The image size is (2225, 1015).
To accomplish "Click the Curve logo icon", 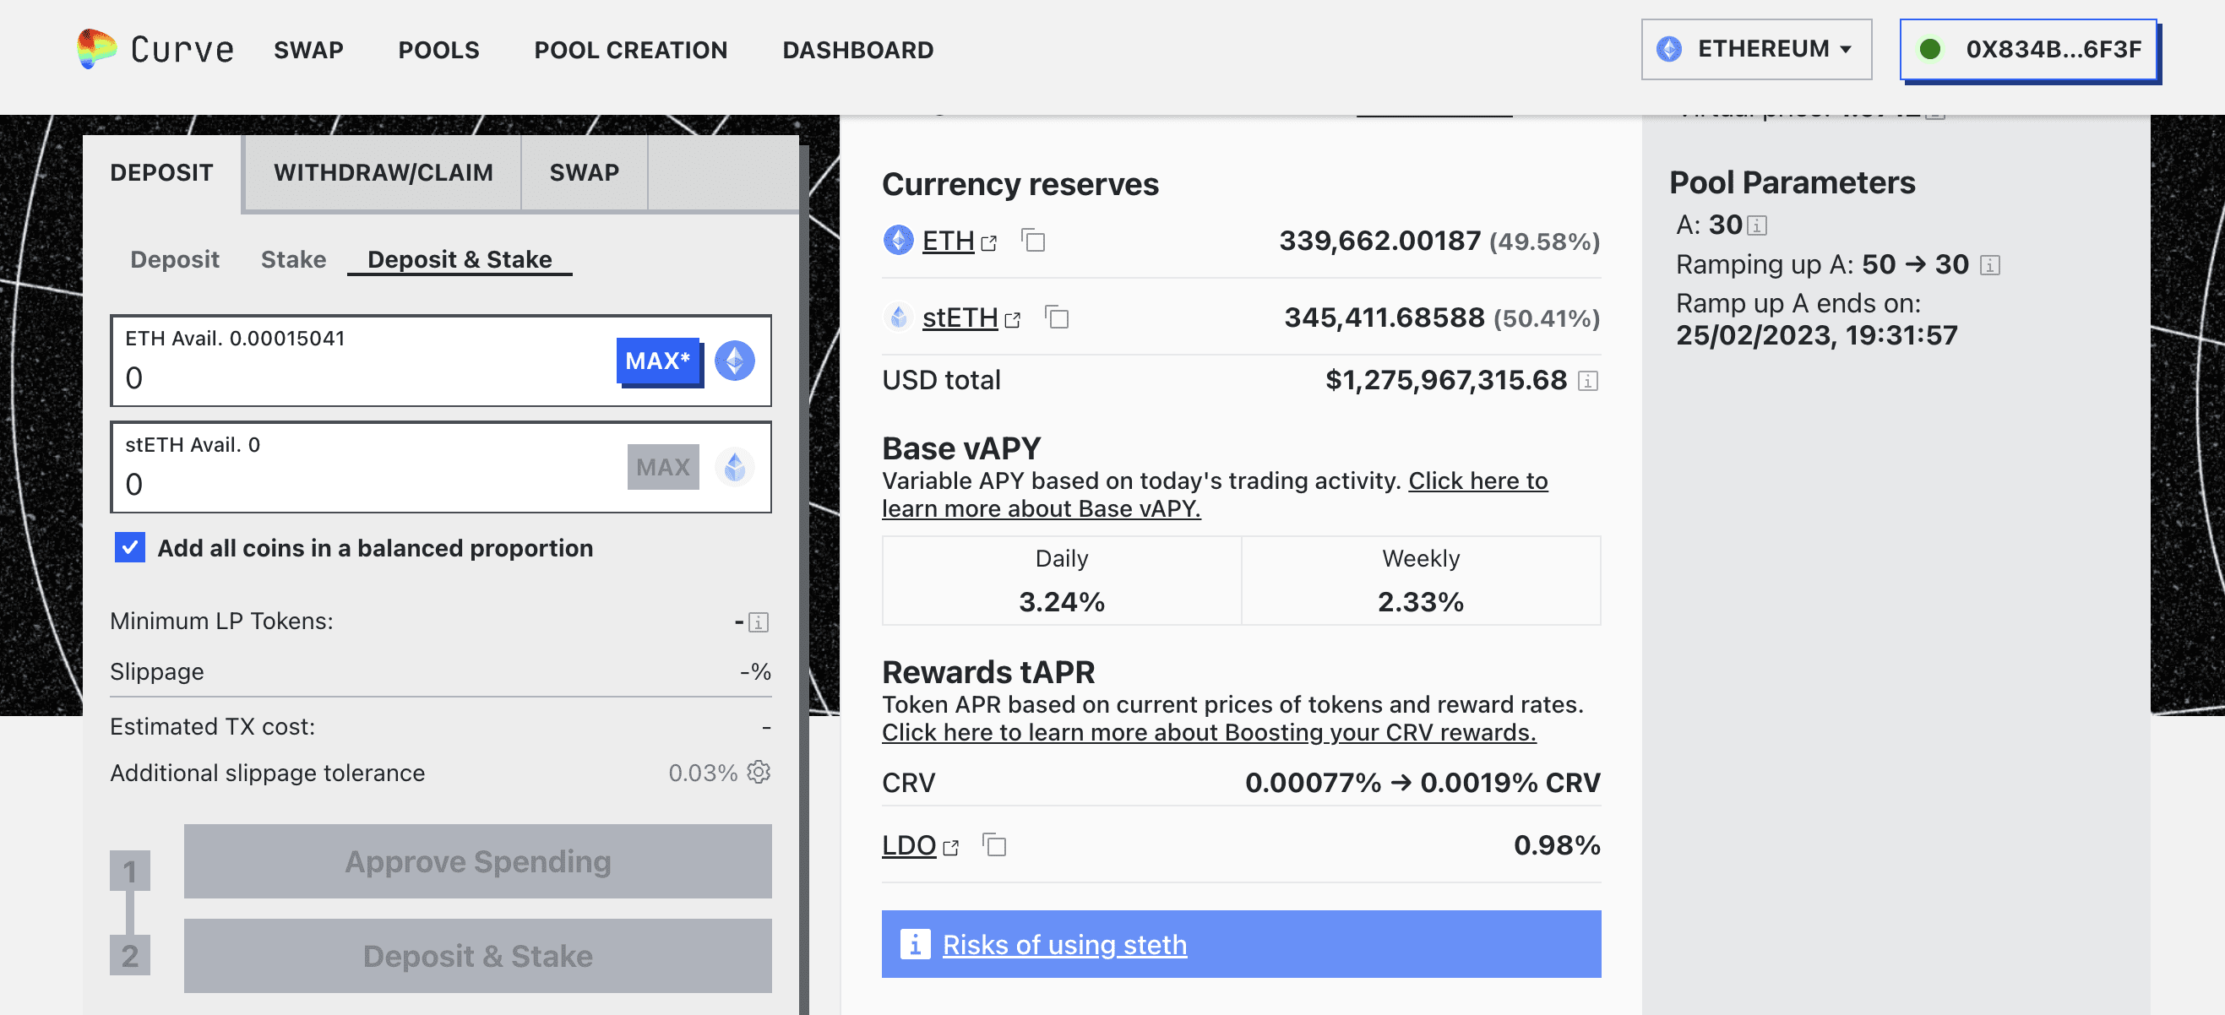I will pos(95,48).
